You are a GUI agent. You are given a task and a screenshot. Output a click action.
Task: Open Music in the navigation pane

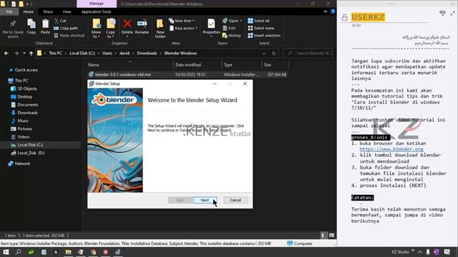coord(23,121)
